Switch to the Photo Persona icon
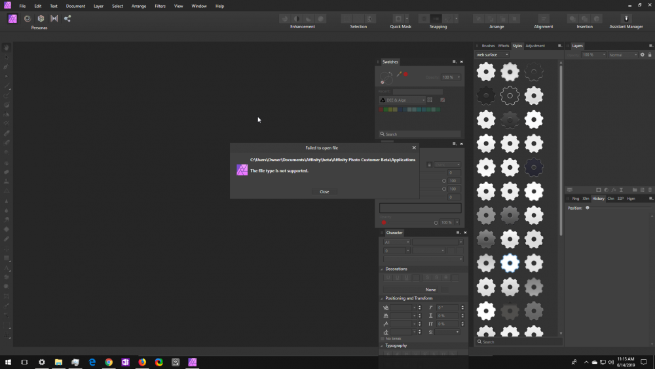 12,18
